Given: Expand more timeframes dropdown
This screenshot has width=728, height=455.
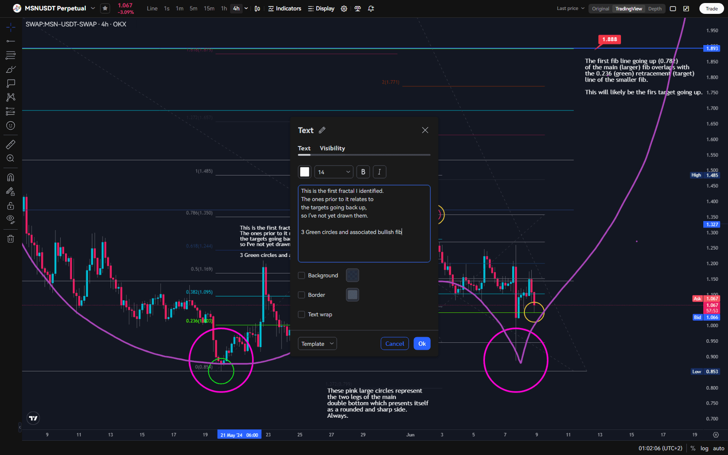Looking at the screenshot, I should coord(246,9).
